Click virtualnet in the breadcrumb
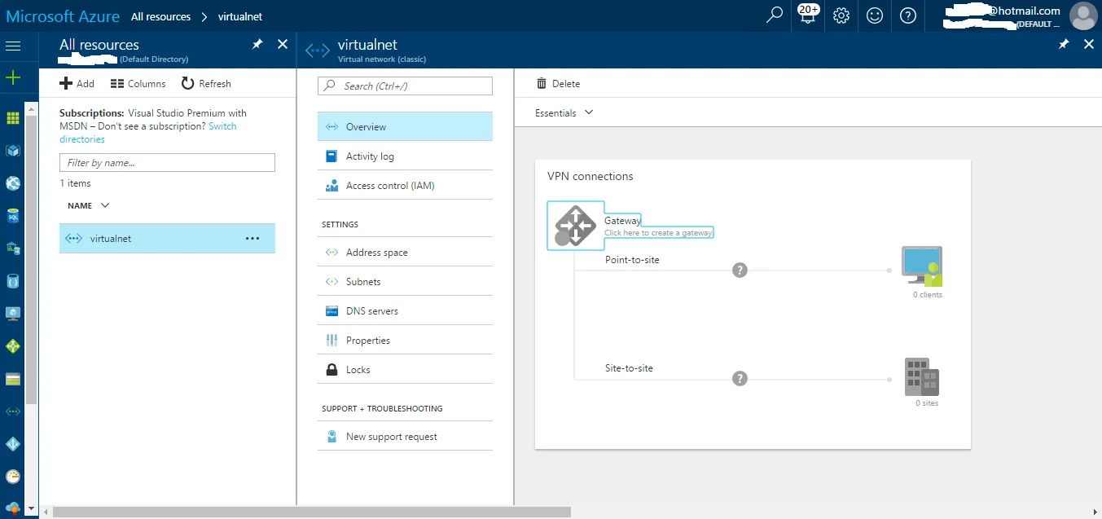The height and width of the screenshot is (519, 1102). tap(240, 16)
